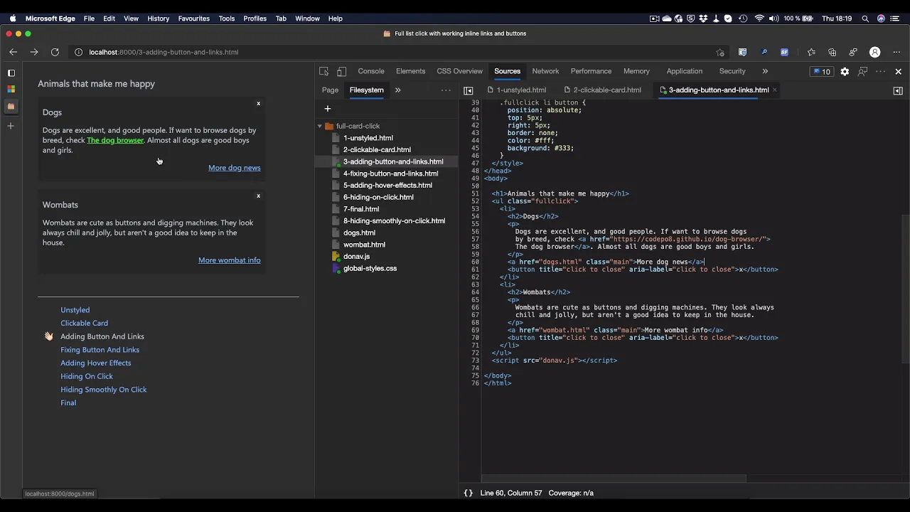This screenshot has width=910, height=512.
Task: Open the CSS Overview panel
Action: pyautogui.click(x=459, y=71)
